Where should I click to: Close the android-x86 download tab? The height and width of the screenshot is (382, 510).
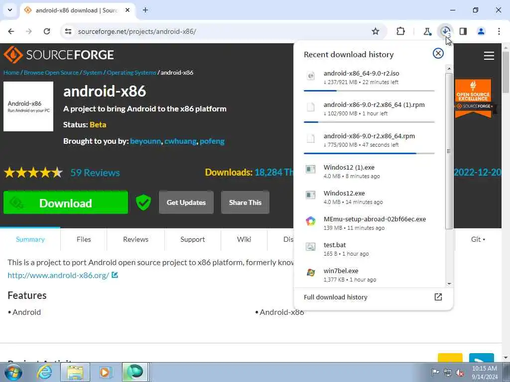(127, 10)
